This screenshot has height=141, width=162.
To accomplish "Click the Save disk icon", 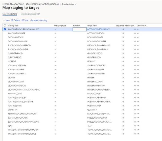I will point(23,20).
